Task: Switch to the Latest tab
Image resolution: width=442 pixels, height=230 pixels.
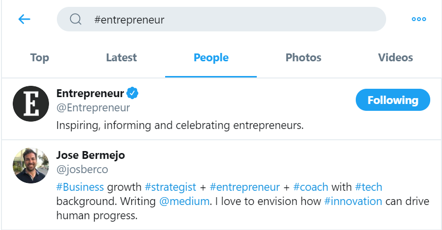Action: pyautogui.click(x=122, y=58)
